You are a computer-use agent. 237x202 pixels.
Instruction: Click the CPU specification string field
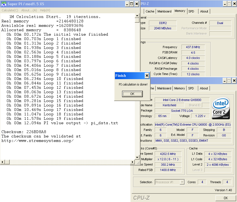coord(193,125)
